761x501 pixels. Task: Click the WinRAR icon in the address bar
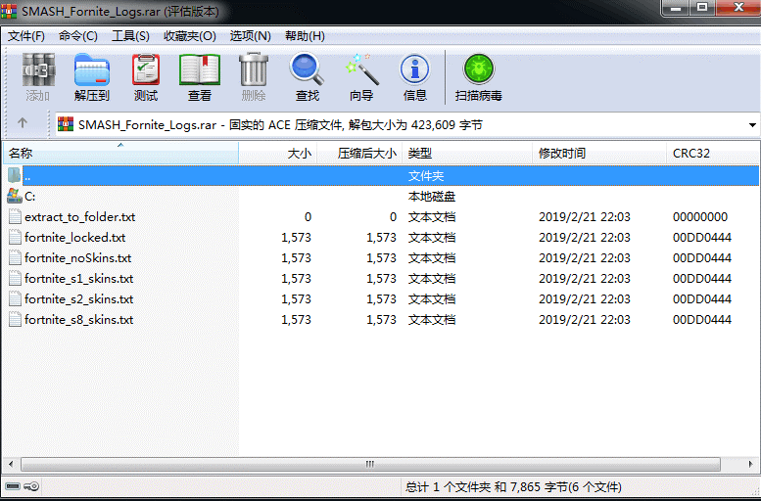tap(66, 124)
